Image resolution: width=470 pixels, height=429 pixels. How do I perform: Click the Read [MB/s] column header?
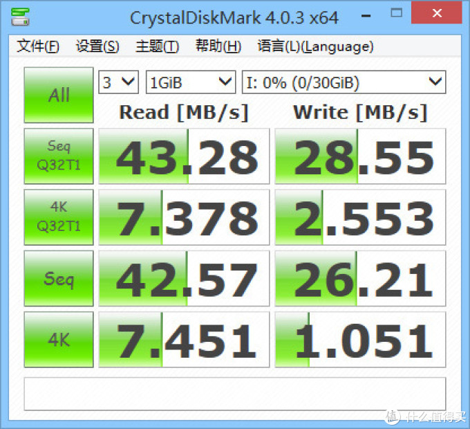pyautogui.click(x=184, y=113)
